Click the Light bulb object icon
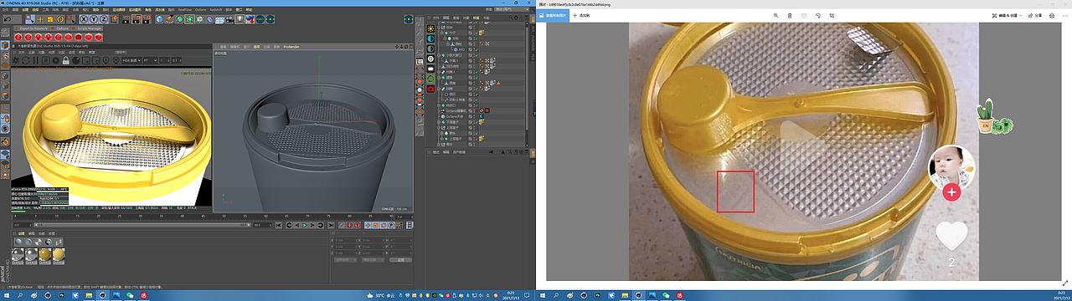1072x301 pixels. click(240, 19)
